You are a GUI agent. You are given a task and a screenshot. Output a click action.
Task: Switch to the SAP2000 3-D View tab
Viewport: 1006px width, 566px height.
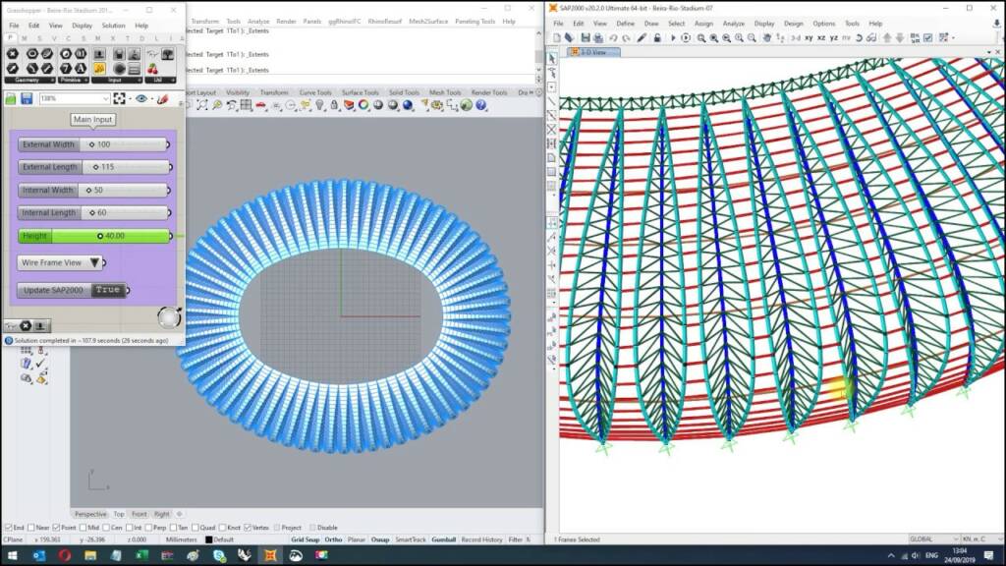pos(592,52)
